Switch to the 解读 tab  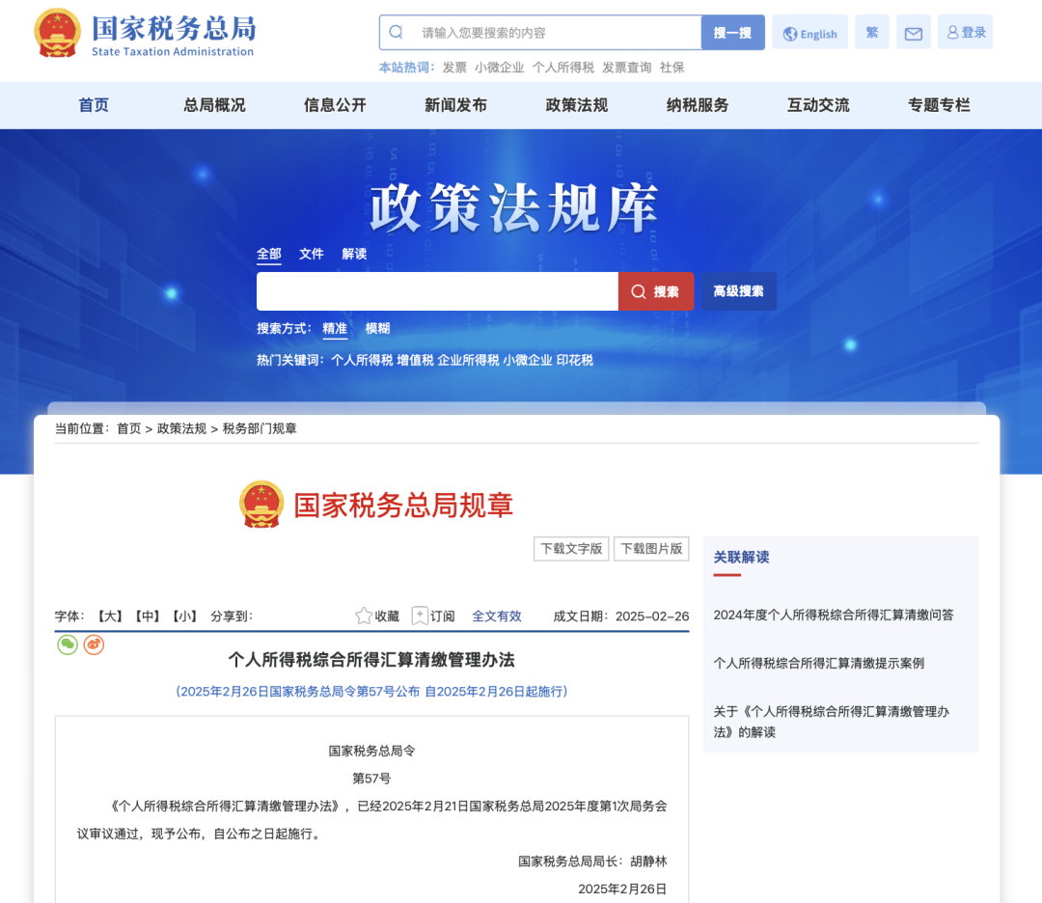(353, 253)
